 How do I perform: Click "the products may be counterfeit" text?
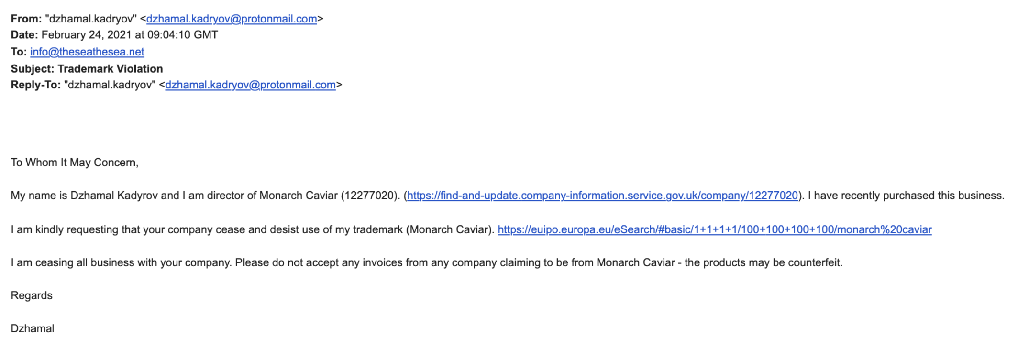(x=763, y=262)
